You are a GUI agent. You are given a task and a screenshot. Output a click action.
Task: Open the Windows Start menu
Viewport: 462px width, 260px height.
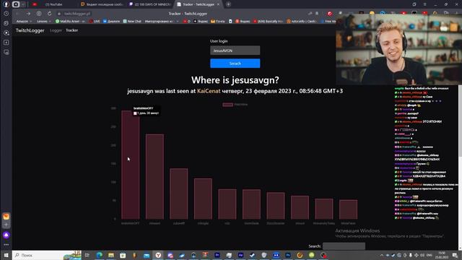tap(6, 255)
